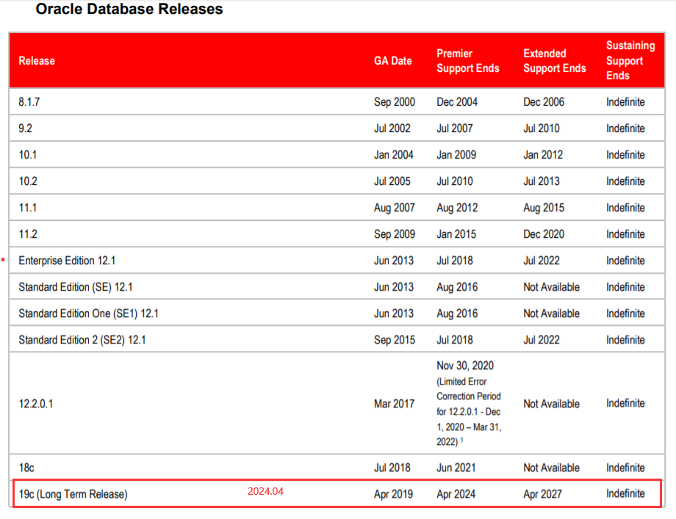Select the 9.2 release row label
The width and height of the screenshot is (676, 519).
click(26, 128)
